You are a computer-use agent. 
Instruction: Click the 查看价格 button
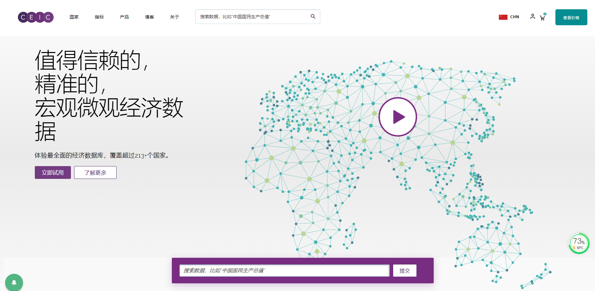pyautogui.click(x=571, y=17)
